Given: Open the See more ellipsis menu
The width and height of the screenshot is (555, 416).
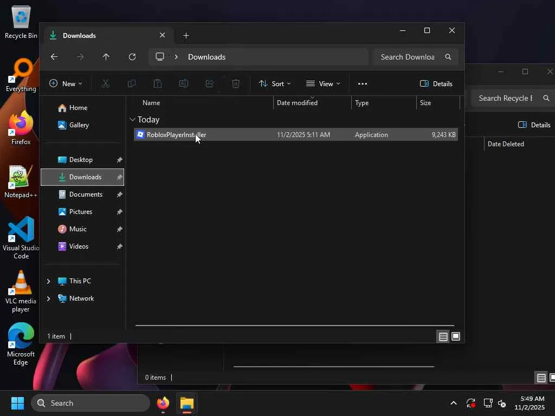Looking at the screenshot, I should 363,84.
